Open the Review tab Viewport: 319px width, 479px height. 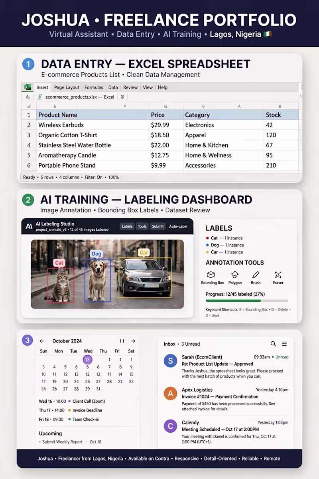coord(130,87)
